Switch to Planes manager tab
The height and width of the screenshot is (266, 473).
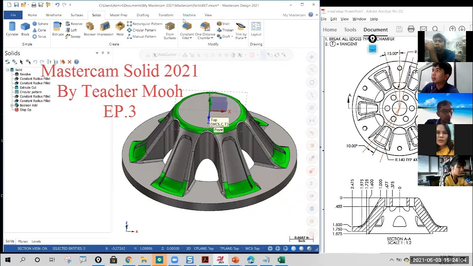(x=23, y=241)
